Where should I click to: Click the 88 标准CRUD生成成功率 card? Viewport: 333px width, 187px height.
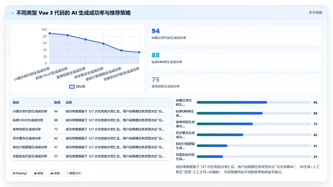tap(235, 59)
